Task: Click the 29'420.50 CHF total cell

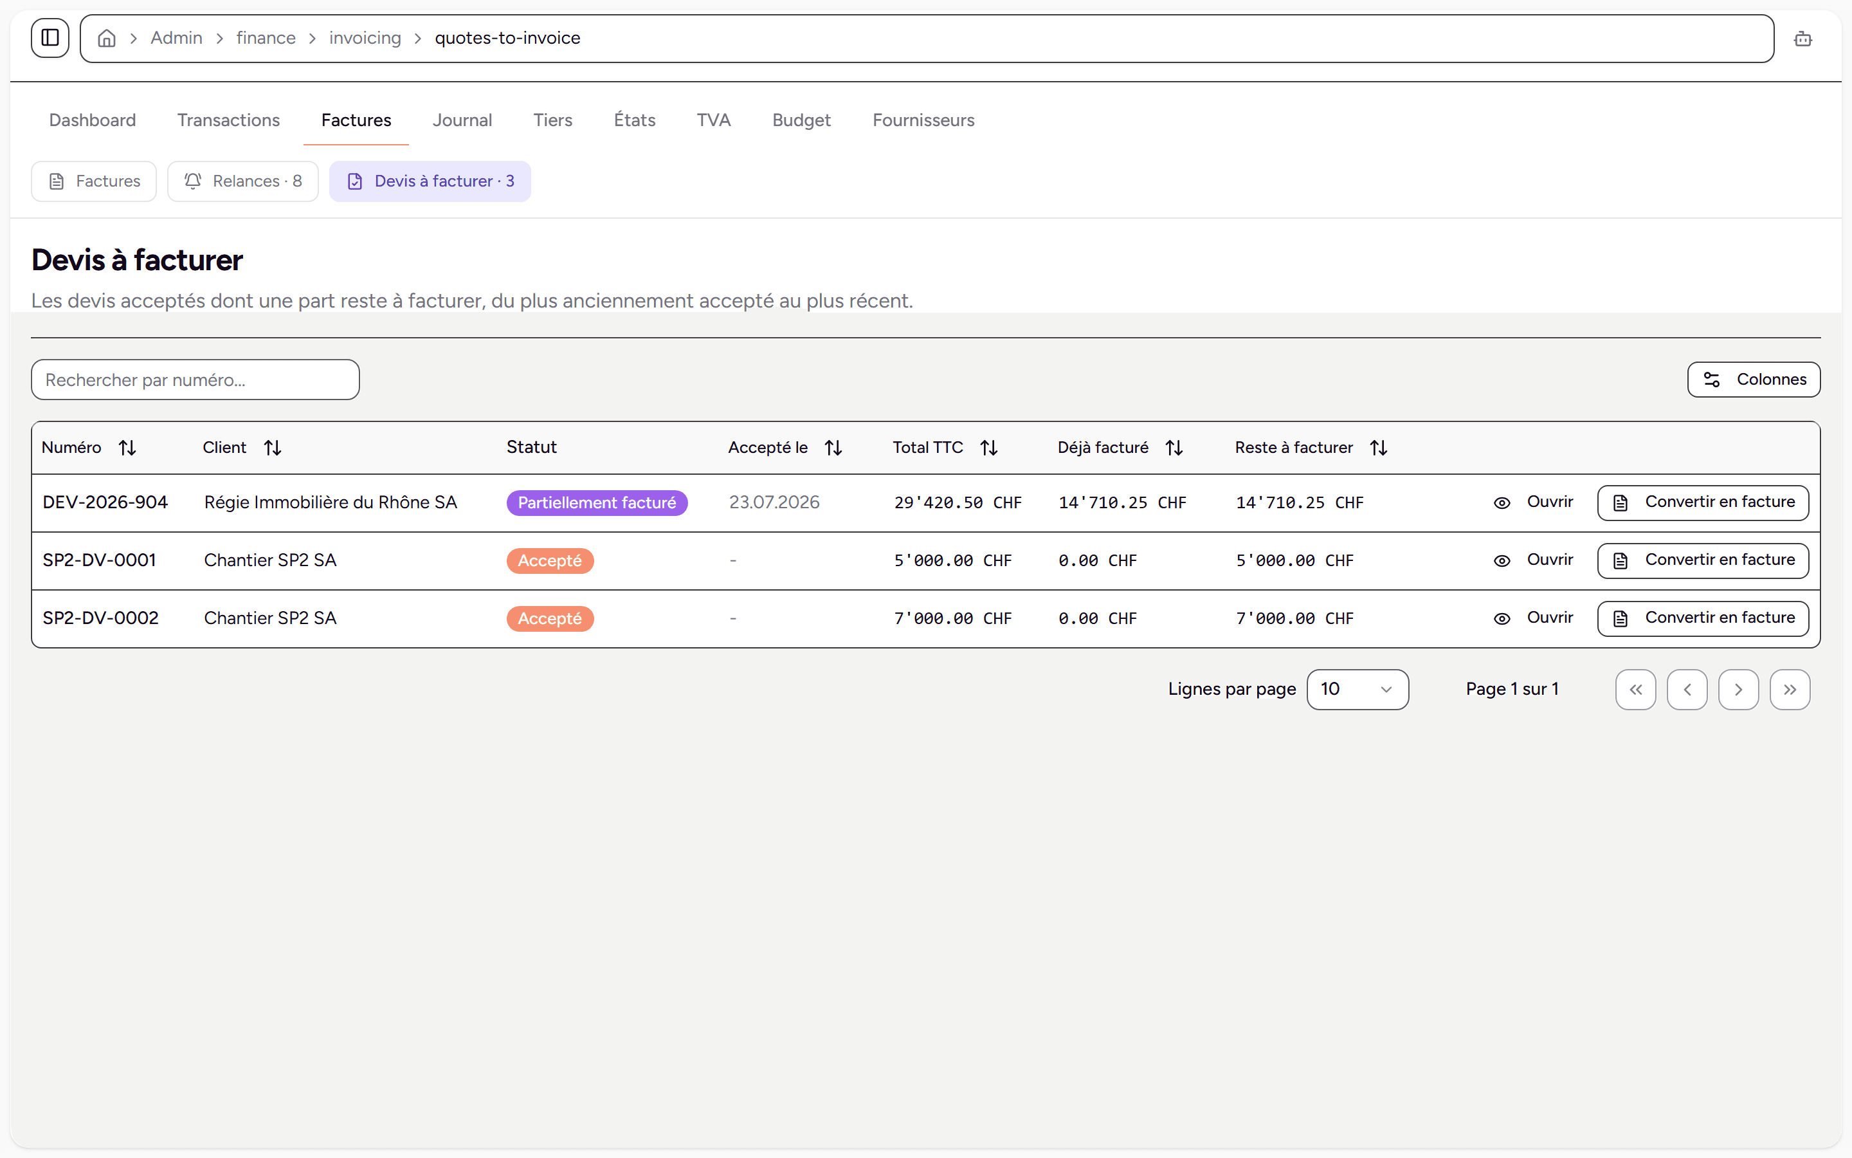Action: [x=958, y=503]
